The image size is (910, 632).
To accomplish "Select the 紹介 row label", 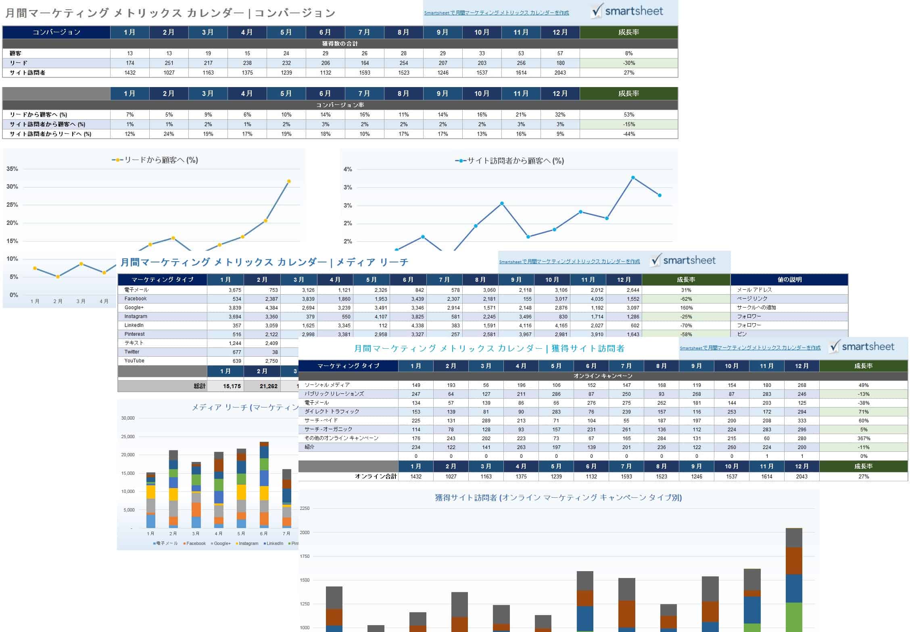I will point(349,447).
